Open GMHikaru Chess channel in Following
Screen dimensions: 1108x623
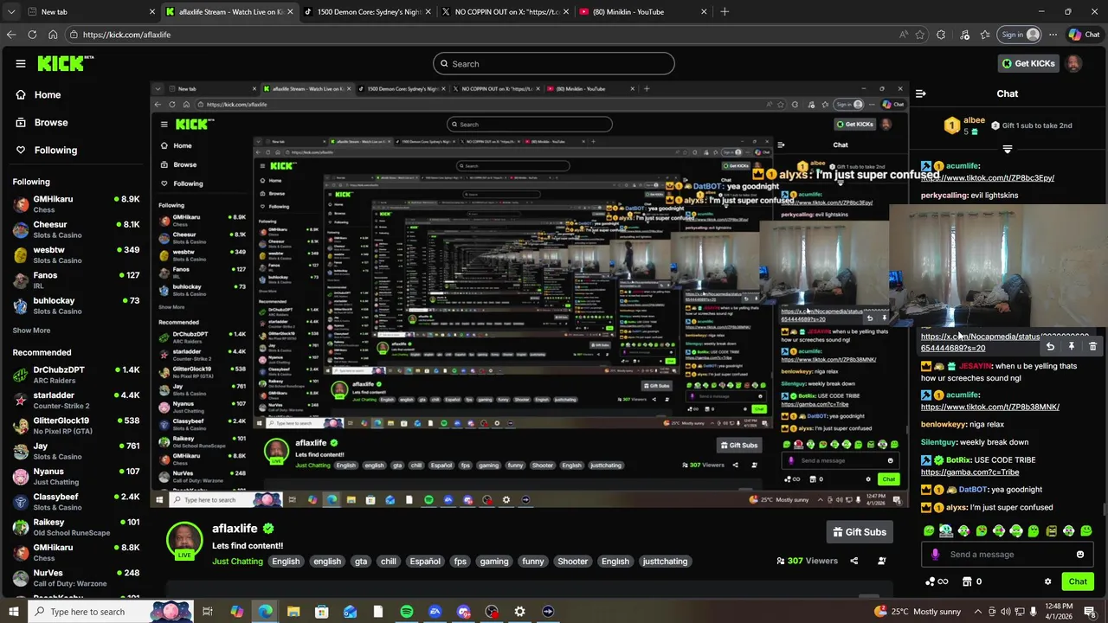pos(76,204)
